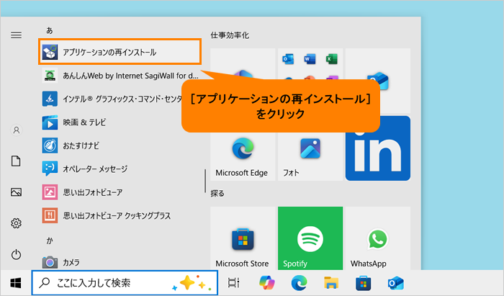Click Power button in Start sidebar
The height and width of the screenshot is (296, 504).
(16, 254)
